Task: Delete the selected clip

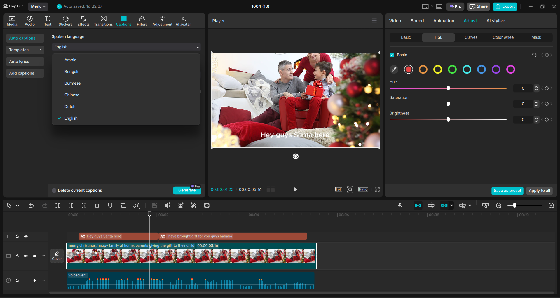Action: point(97,205)
